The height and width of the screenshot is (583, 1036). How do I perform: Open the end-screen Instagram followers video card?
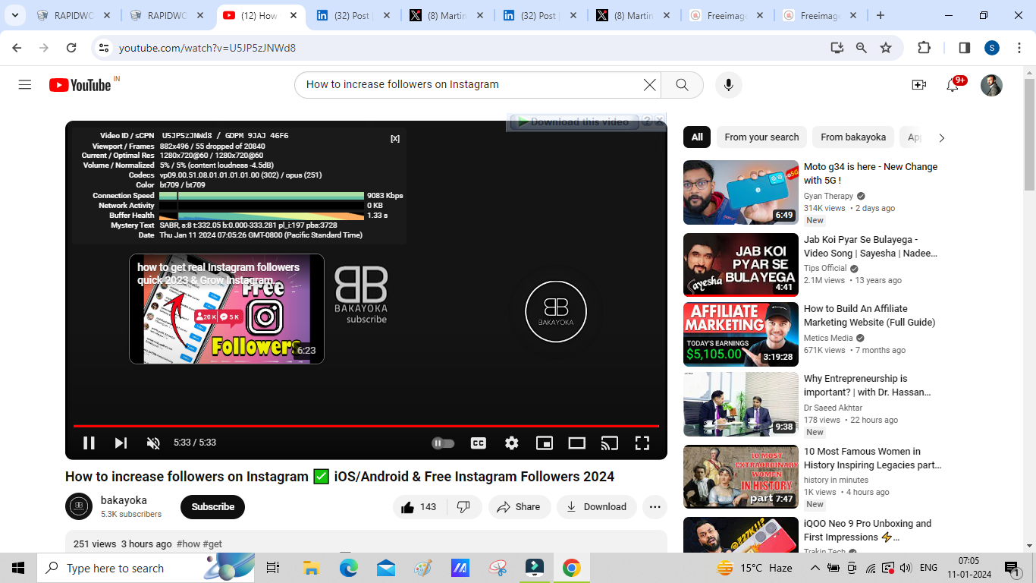[x=227, y=309]
